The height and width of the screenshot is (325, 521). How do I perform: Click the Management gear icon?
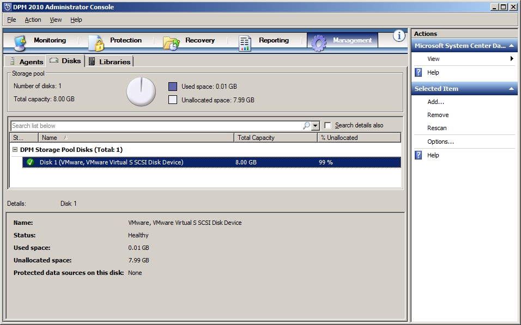point(319,43)
